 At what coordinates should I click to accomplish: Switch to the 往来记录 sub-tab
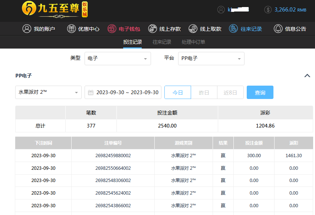(162, 42)
